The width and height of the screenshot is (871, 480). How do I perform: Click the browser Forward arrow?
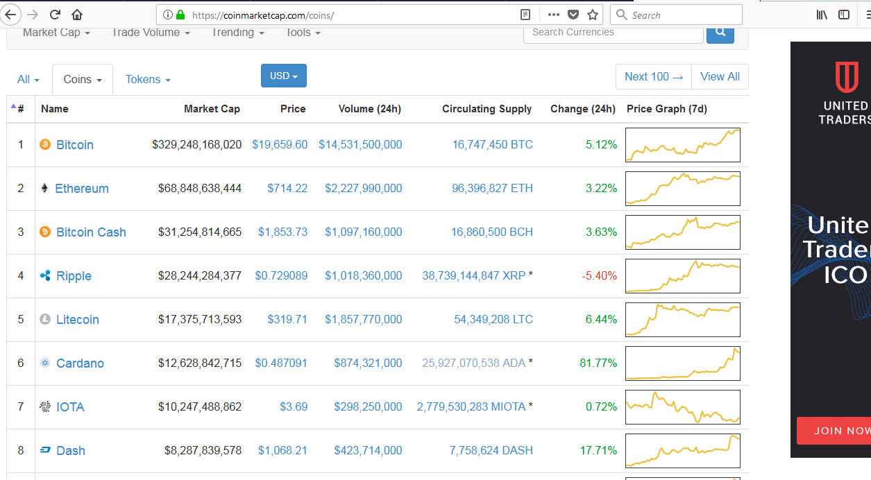pos(32,15)
